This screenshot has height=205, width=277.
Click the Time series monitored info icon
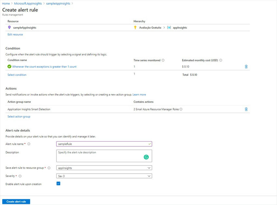163,60
